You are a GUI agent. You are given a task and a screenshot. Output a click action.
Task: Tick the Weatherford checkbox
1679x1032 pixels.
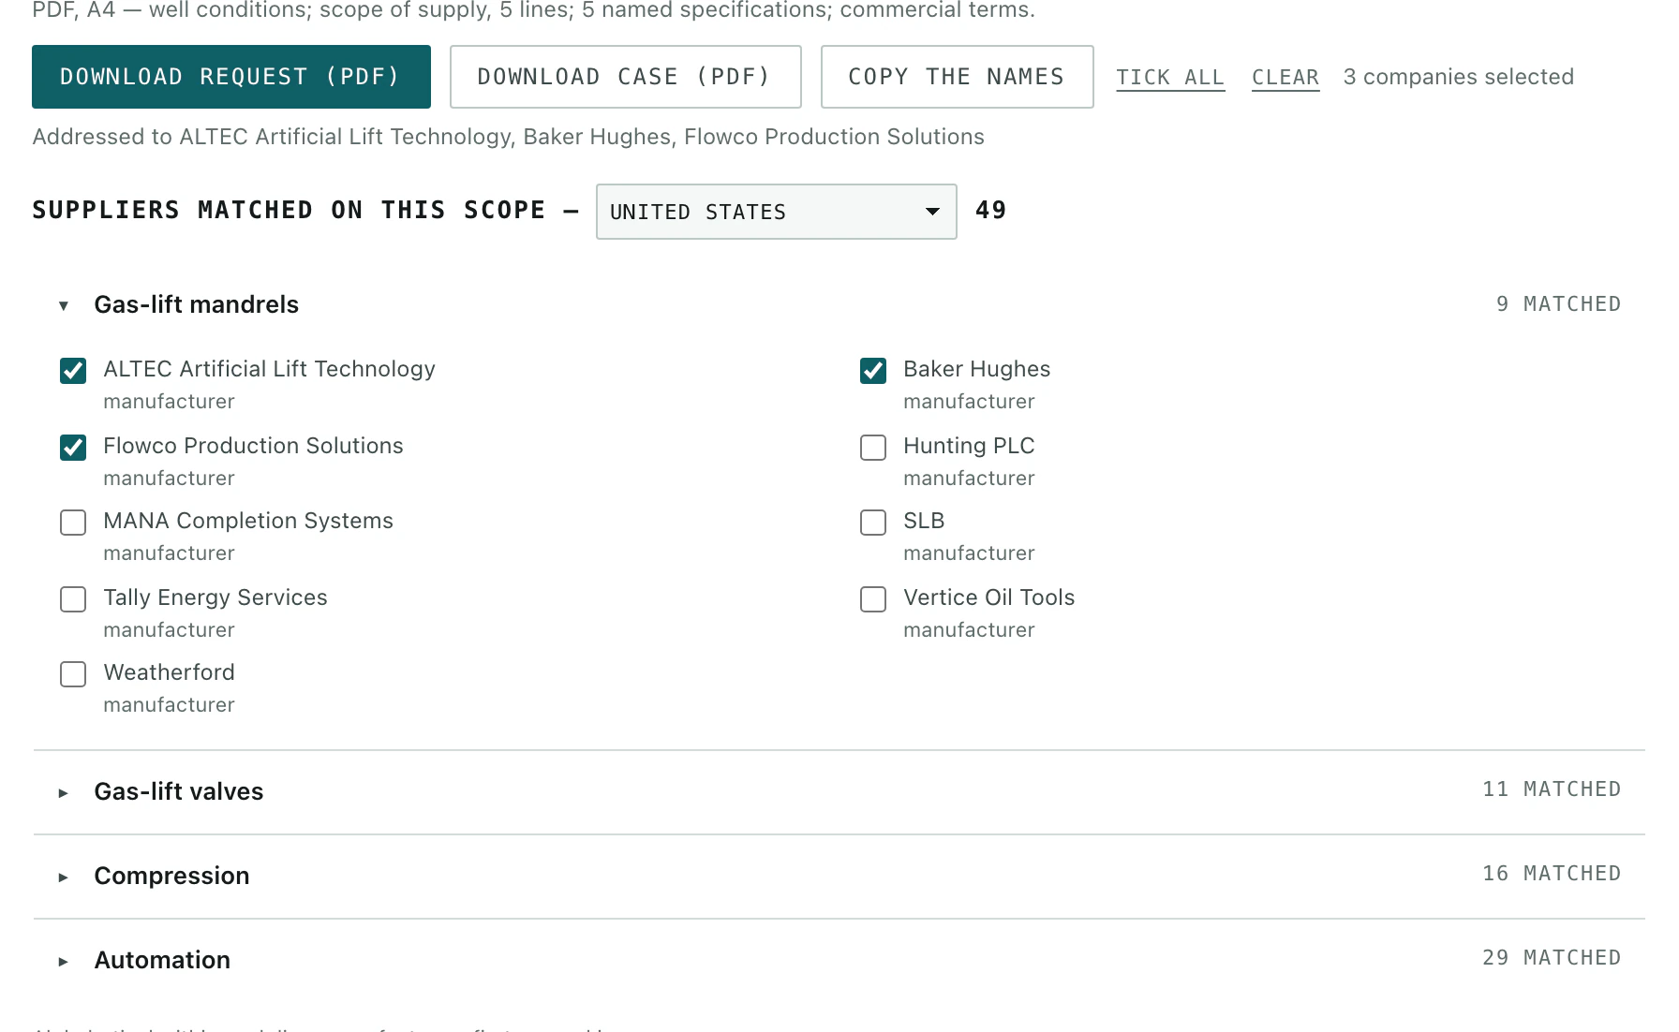click(x=73, y=674)
